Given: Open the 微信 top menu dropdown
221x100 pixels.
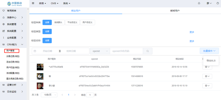Looking at the screenshot, I should (43, 3).
